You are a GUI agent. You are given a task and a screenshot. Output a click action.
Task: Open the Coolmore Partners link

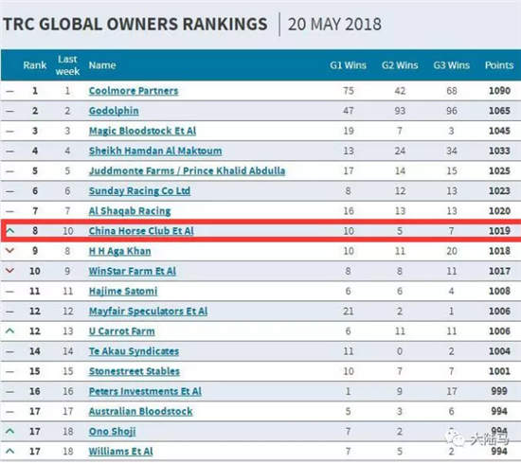pyautogui.click(x=134, y=91)
